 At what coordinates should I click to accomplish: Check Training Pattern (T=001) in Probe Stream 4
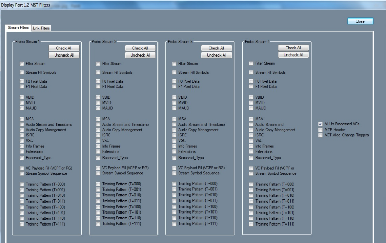click(251, 190)
